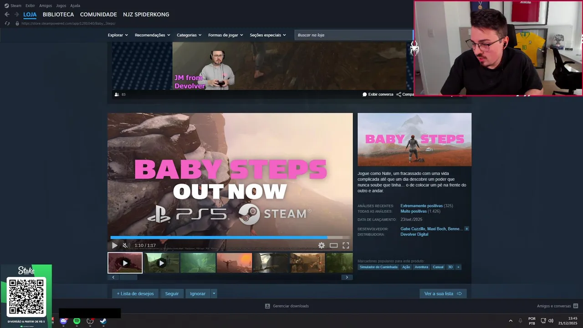The image size is (583, 328).
Task: Open Gerenciar downloads
Action: tap(287, 306)
